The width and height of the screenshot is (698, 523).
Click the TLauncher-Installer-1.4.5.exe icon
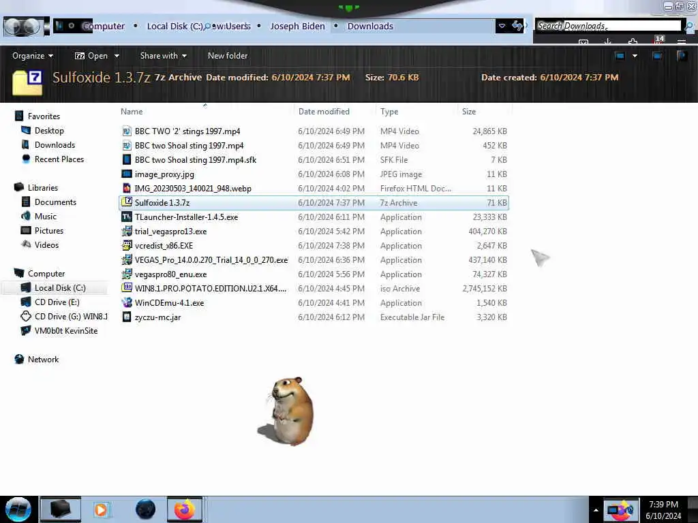127,217
